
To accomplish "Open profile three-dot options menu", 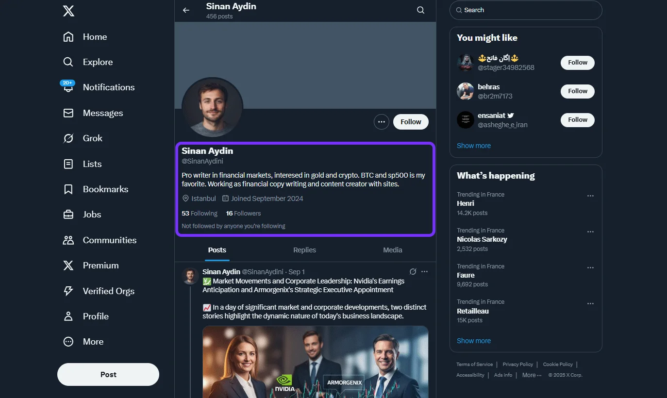I will tap(382, 122).
